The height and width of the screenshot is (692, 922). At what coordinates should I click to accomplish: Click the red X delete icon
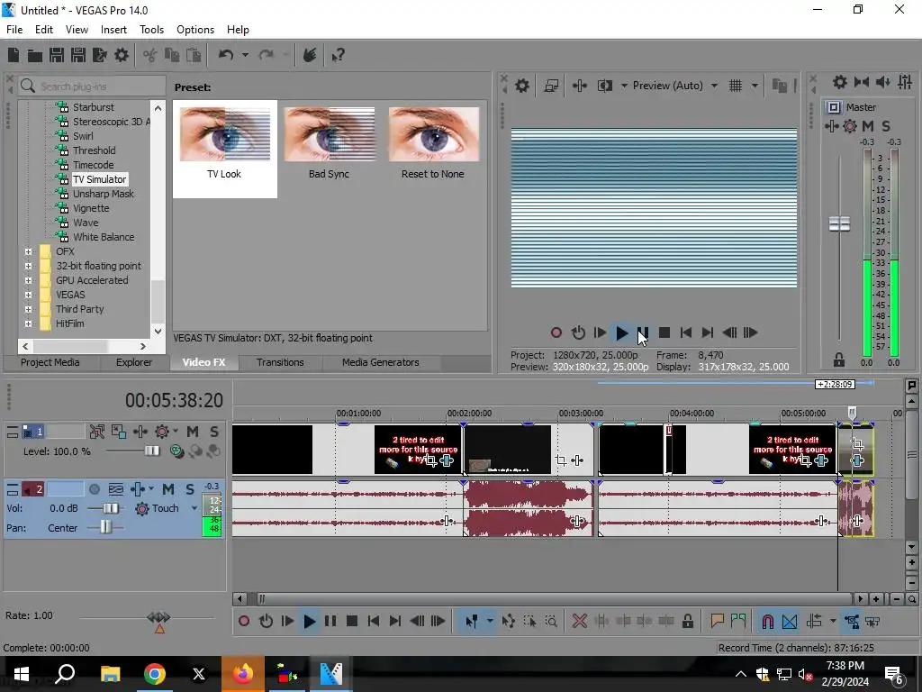(580, 621)
